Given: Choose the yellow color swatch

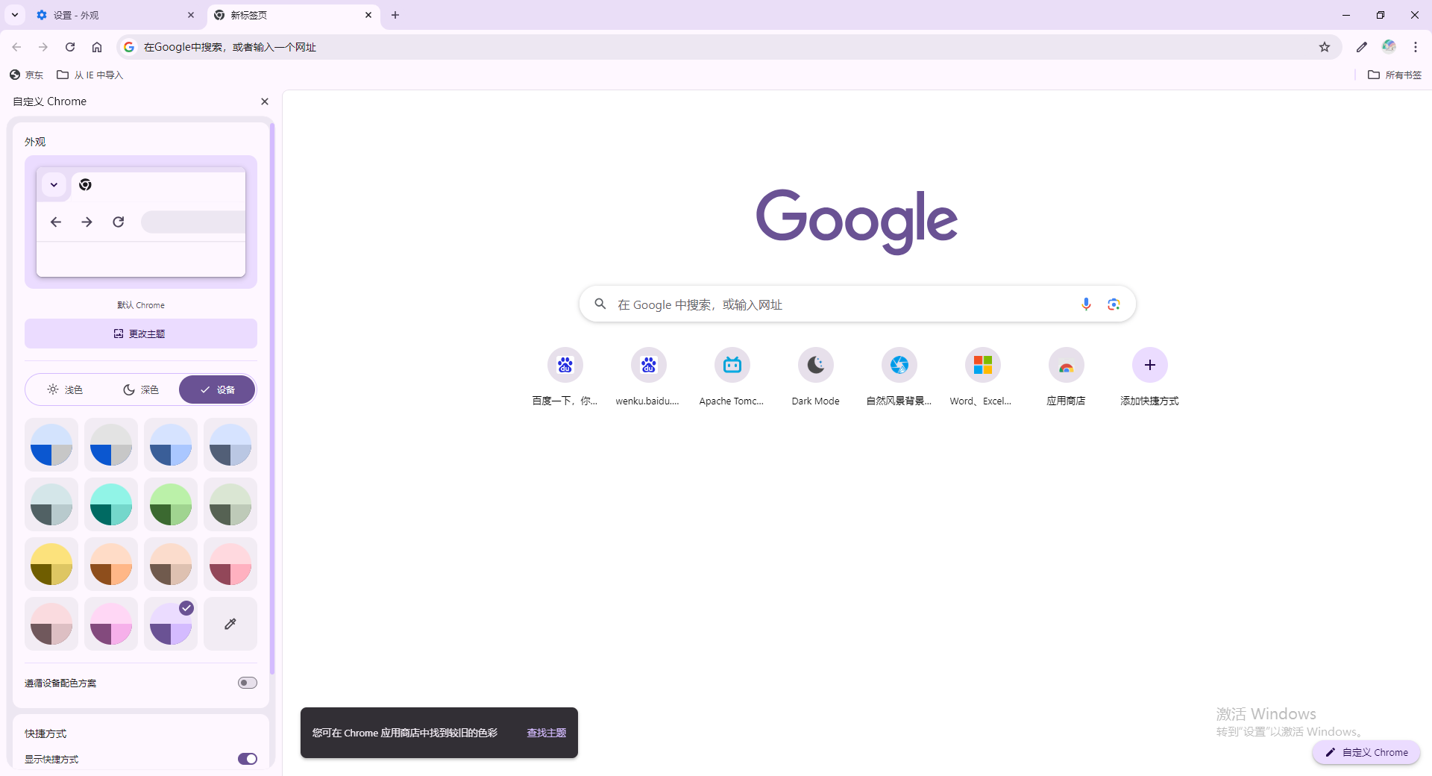Looking at the screenshot, I should coord(51,564).
